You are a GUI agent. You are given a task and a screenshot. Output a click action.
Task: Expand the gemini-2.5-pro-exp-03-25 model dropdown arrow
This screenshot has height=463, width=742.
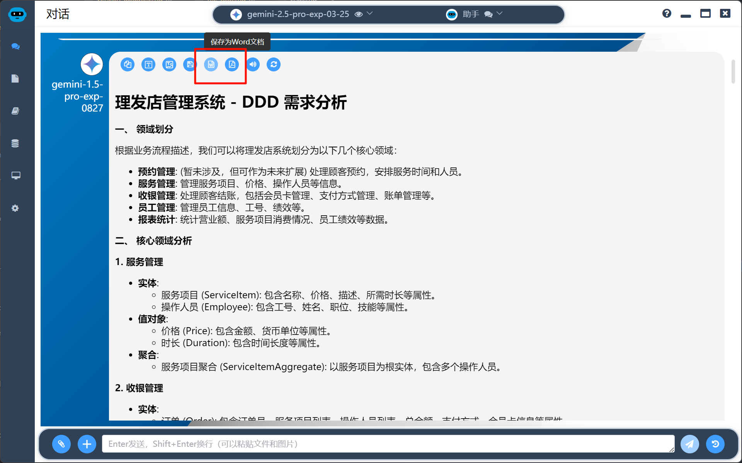370,14
